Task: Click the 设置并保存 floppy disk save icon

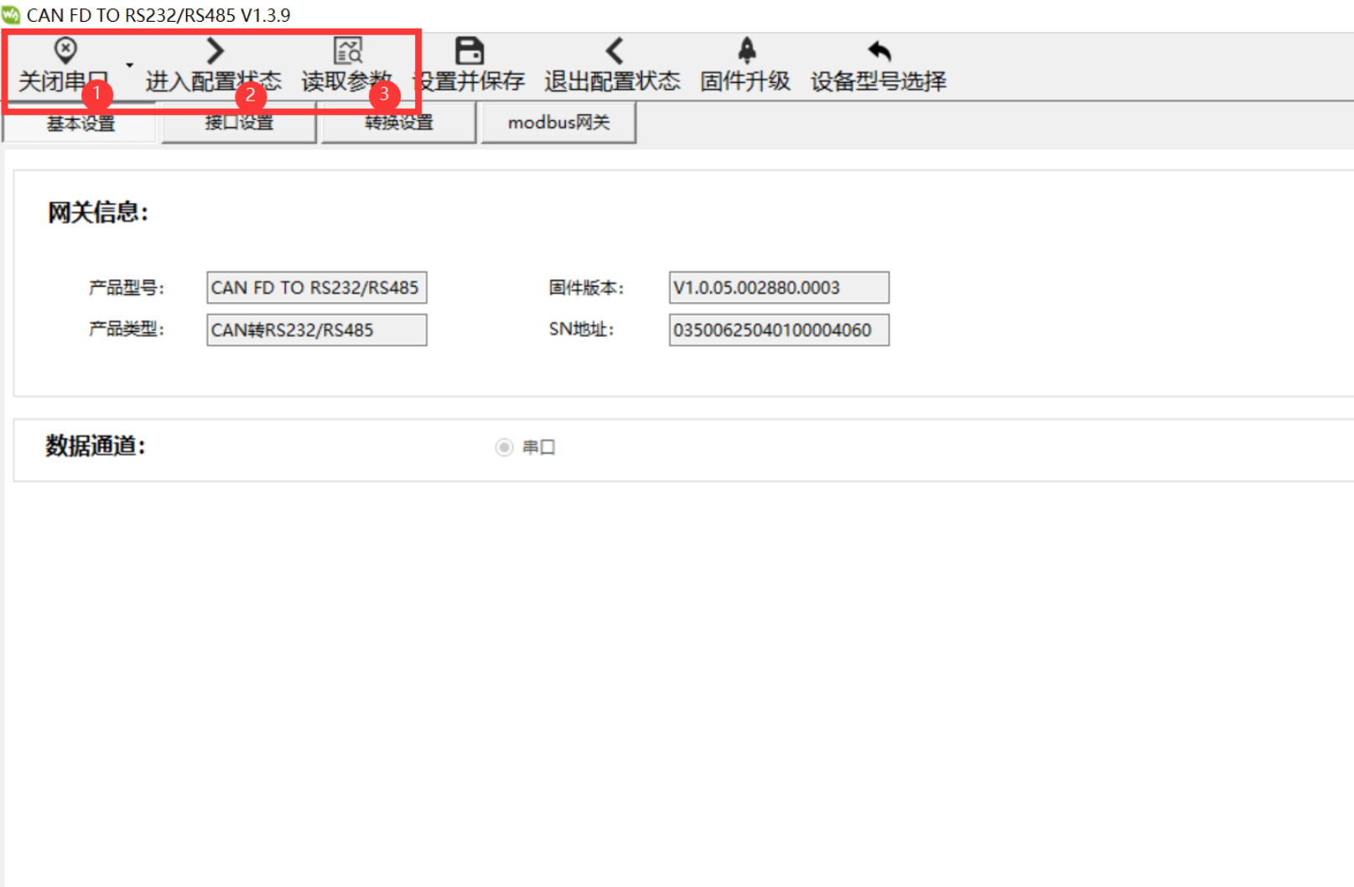Action: tap(469, 51)
